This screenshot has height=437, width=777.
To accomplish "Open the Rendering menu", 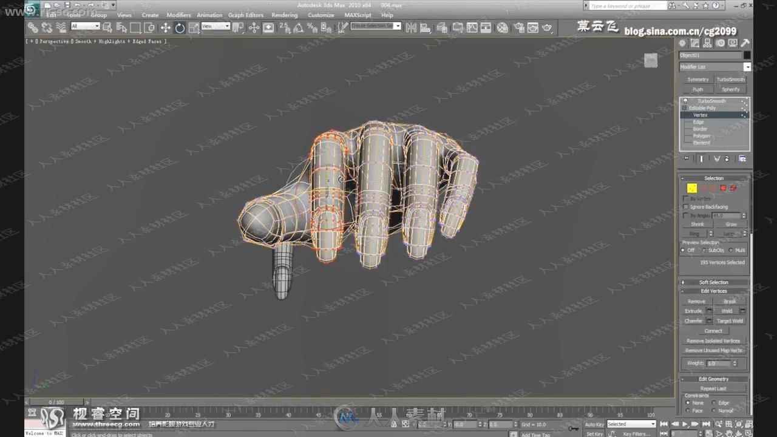I will pyautogui.click(x=284, y=15).
